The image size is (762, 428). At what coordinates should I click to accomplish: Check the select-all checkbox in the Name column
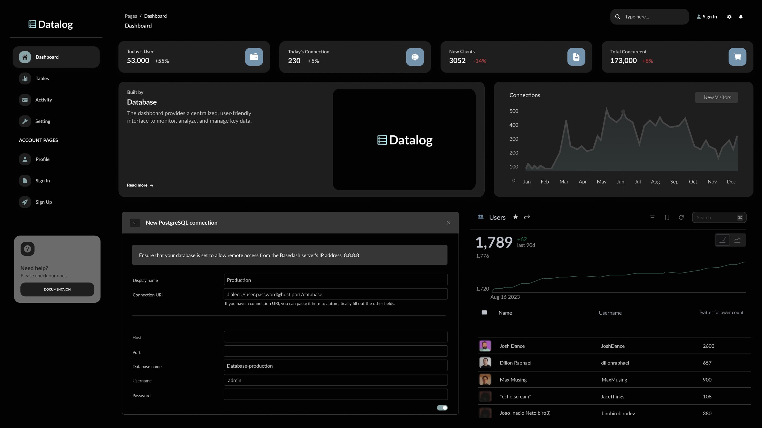pos(484,312)
